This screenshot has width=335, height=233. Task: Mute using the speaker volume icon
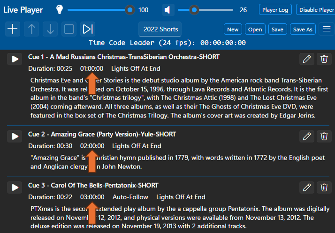coord(168,9)
